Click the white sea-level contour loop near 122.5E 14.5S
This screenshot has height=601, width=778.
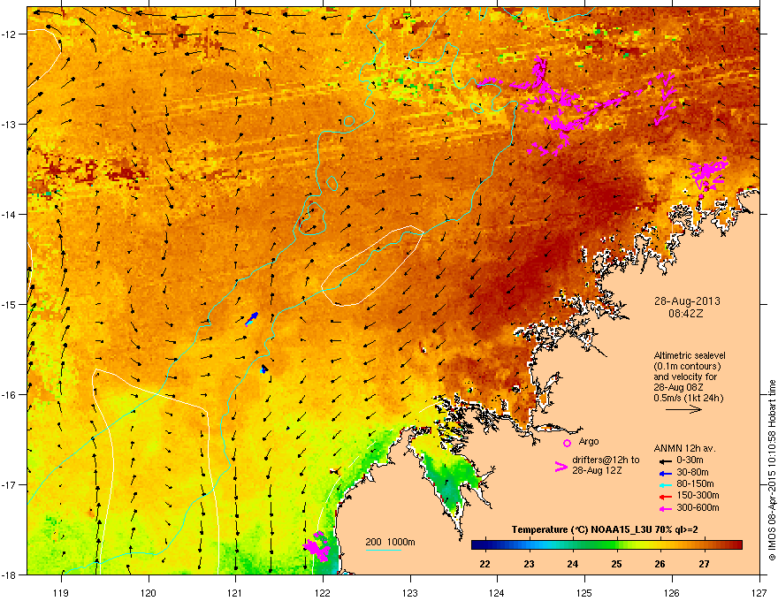pyautogui.click(x=372, y=266)
